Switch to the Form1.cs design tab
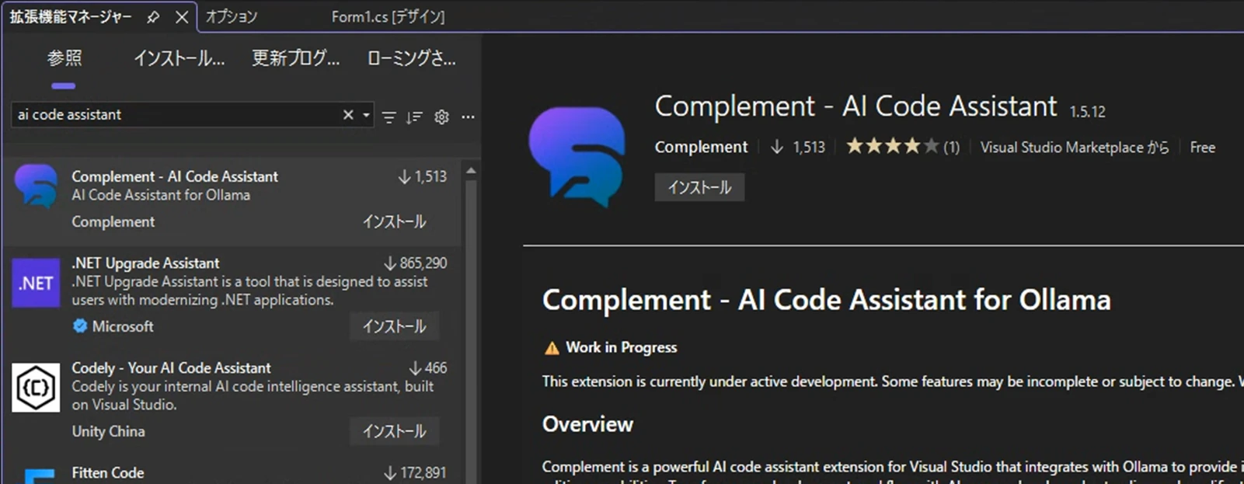The image size is (1244, 484). click(388, 16)
